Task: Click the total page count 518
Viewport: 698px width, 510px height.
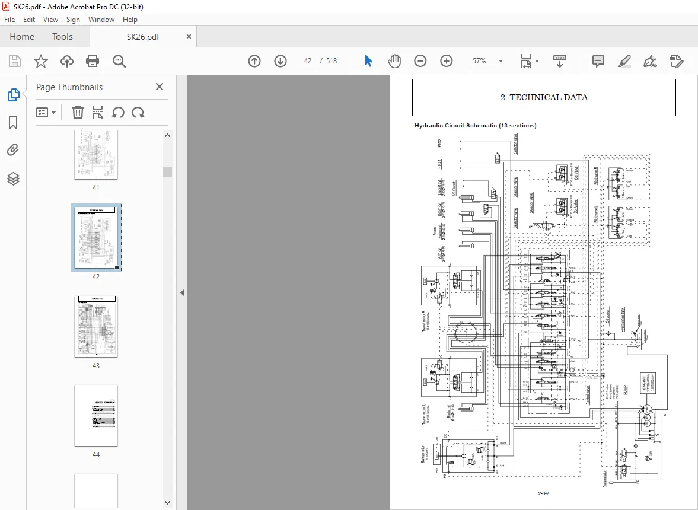Action: pyautogui.click(x=332, y=61)
